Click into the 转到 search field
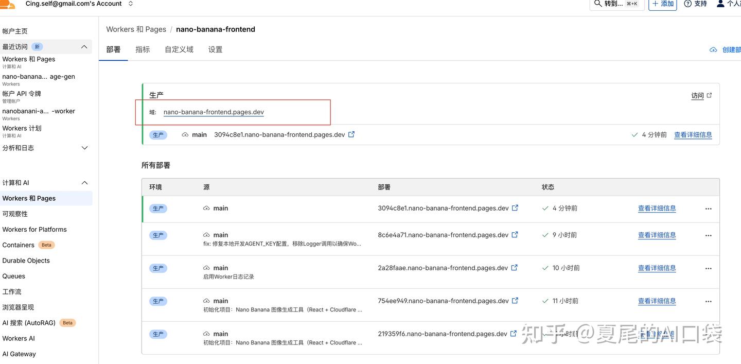This screenshot has height=364, width=741. pyautogui.click(x=615, y=3)
